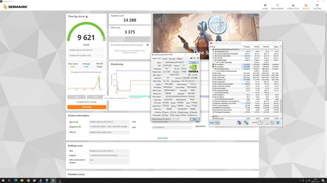Click the info icon next to Best score
Screen dimensions: 327x183
tap(102, 64)
